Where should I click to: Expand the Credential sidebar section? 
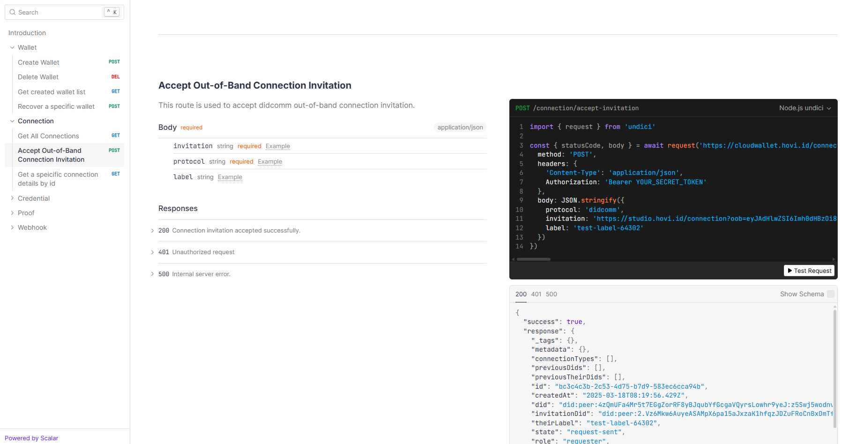(x=12, y=198)
